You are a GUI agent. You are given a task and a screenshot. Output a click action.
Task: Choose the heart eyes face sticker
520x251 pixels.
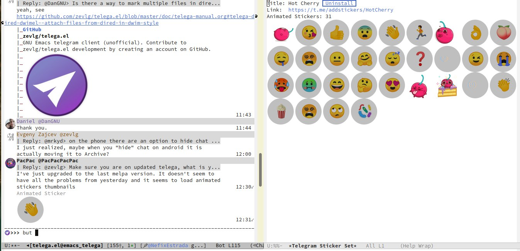tap(392, 85)
